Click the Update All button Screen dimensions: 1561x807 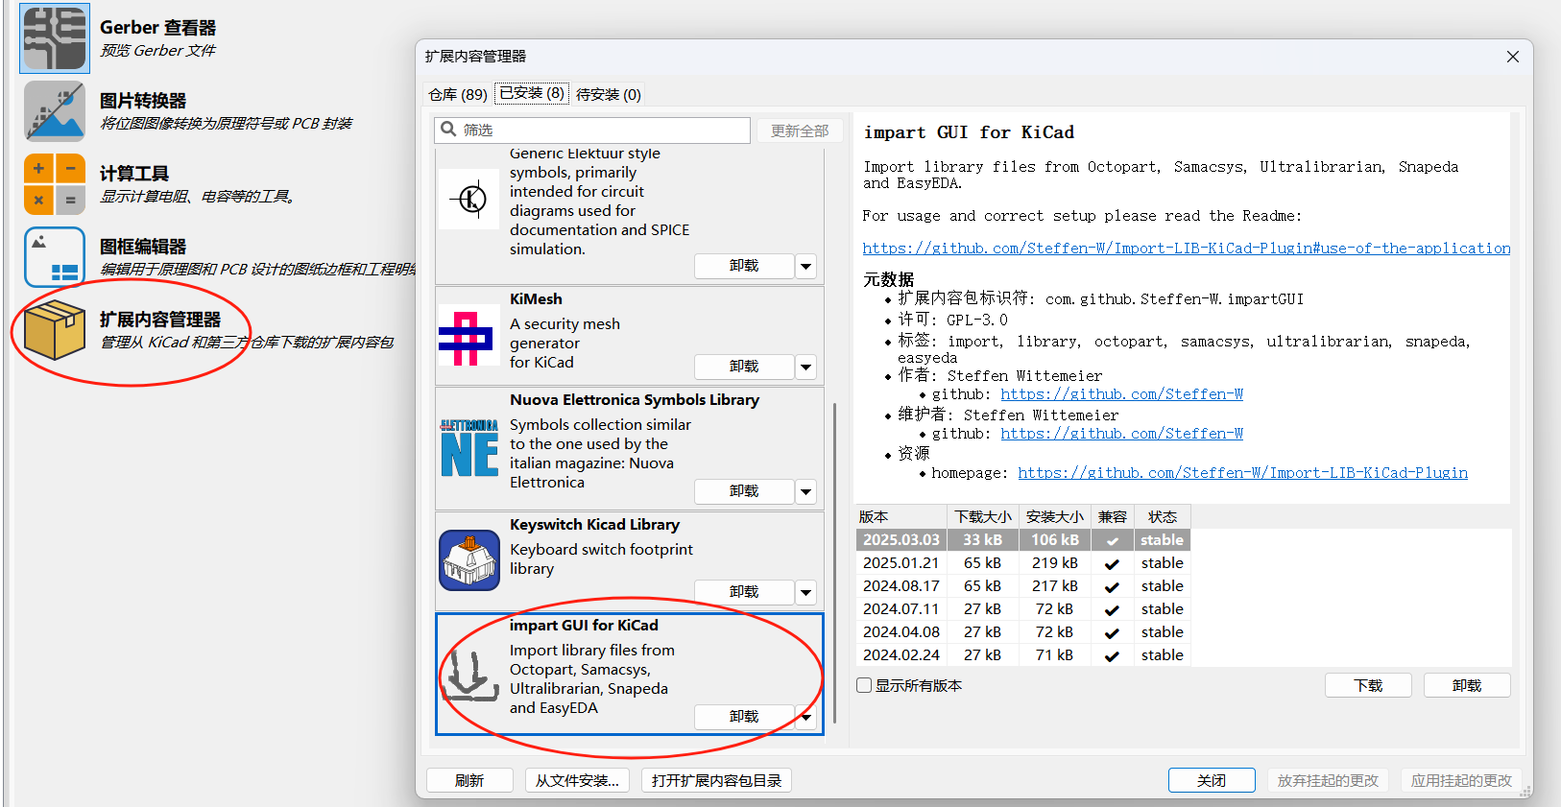click(800, 131)
